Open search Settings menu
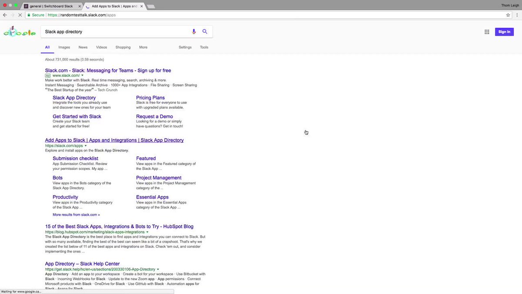 185,47
